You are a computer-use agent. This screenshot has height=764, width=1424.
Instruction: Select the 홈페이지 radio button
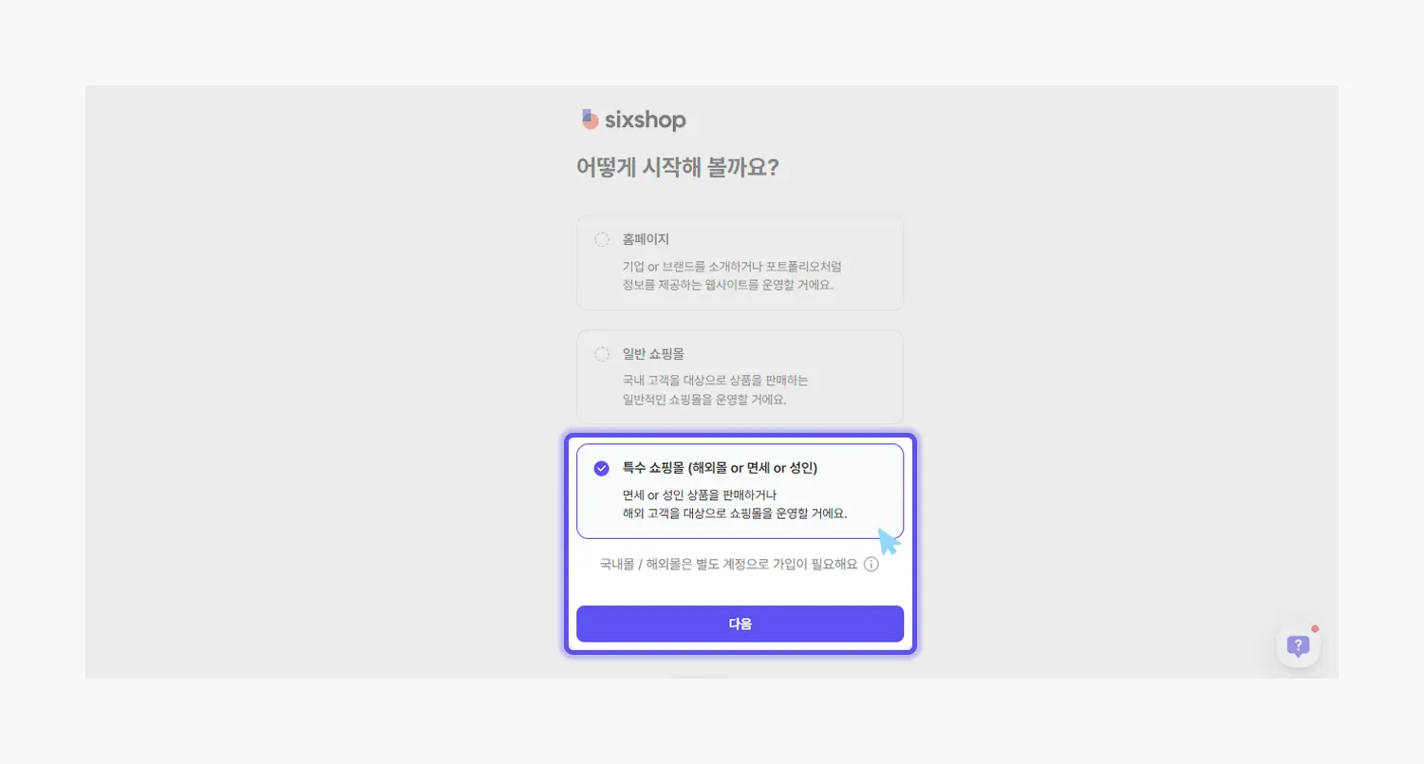pos(602,239)
